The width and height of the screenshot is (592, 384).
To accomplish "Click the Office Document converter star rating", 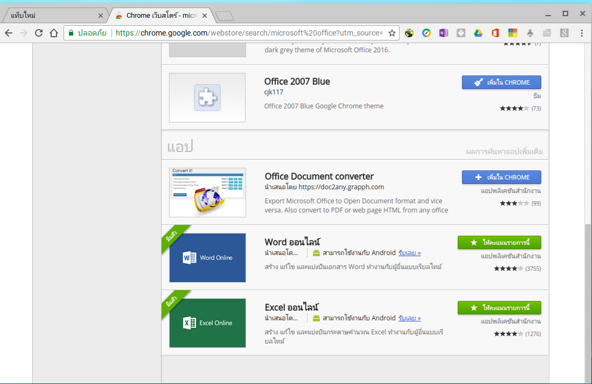I will click(x=514, y=203).
